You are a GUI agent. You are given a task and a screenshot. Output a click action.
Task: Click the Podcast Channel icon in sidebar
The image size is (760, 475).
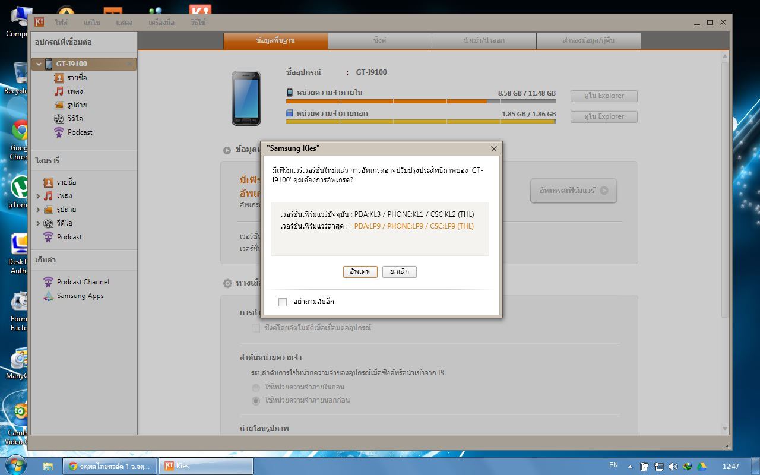(x=49, y=282)
